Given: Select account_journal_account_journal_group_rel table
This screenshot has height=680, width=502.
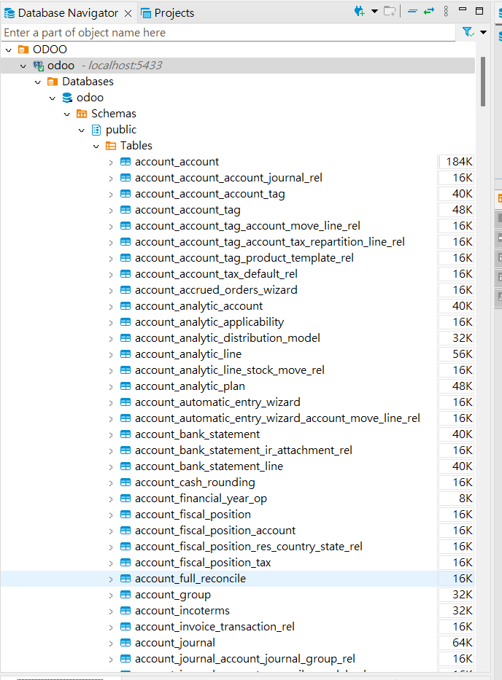Looking at the screenshot, I should point(245,659).
